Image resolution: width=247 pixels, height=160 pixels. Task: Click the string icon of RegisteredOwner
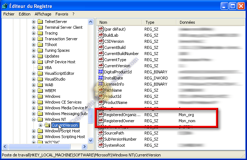(101, 121)
